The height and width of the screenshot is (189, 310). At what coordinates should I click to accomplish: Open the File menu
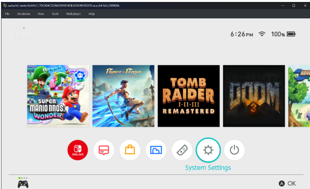7,14
